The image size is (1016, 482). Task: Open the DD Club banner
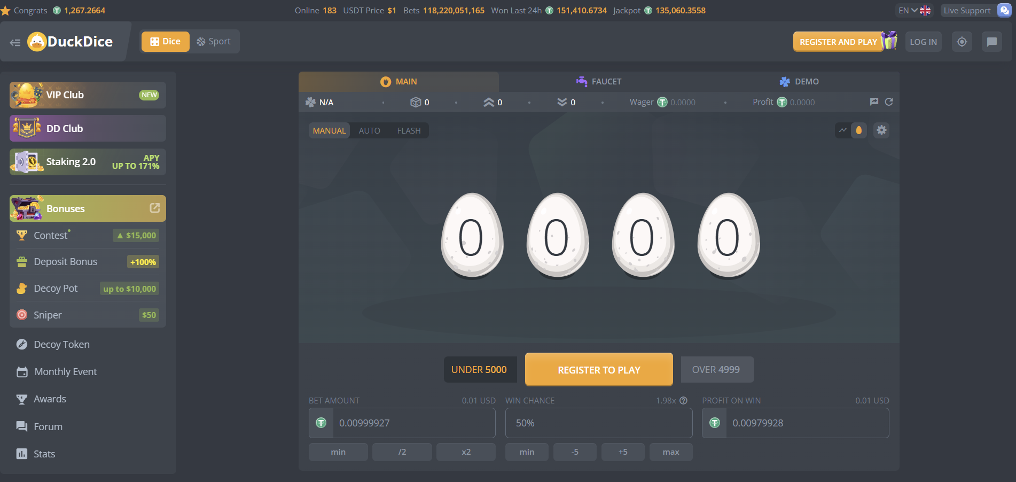88,128
